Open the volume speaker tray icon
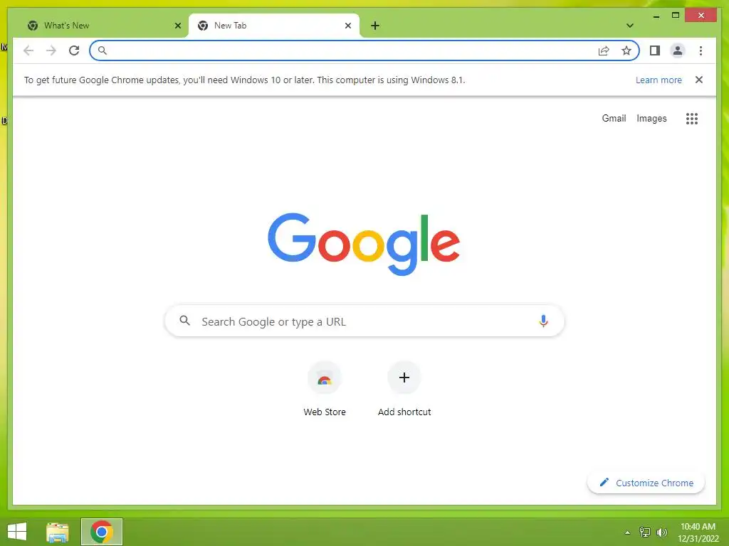The width and height of the screenshot is (729, 546). pyautogui.click(x=661, y=532)
